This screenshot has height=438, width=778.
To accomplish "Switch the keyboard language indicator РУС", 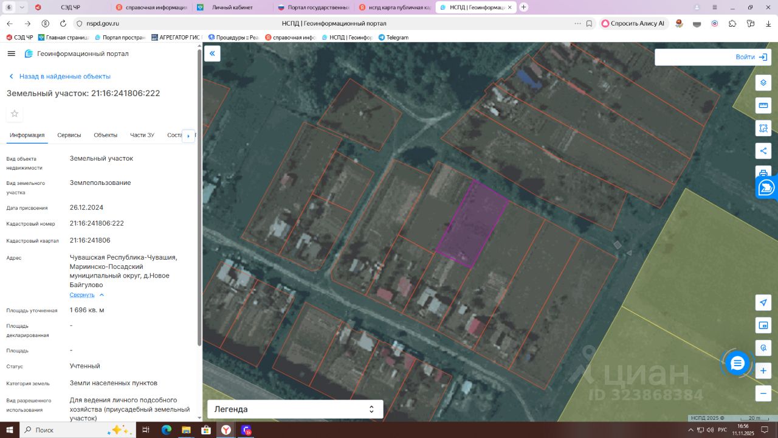I will pos(722,430).
